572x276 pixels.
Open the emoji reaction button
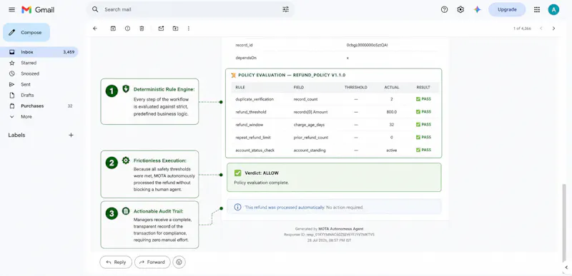click(179, 262)
